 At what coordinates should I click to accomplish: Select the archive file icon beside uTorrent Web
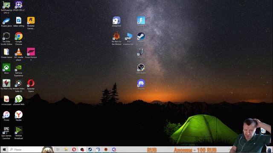coord(6,100)
